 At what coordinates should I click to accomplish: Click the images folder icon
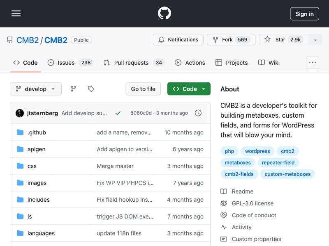point(20,182)
